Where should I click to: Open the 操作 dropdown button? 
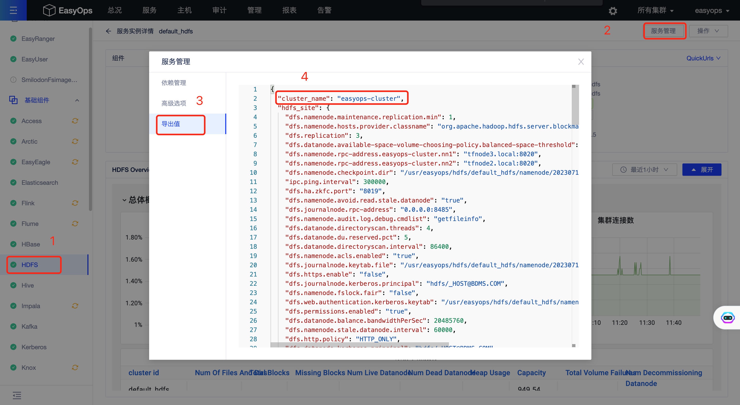pos(708,31)
